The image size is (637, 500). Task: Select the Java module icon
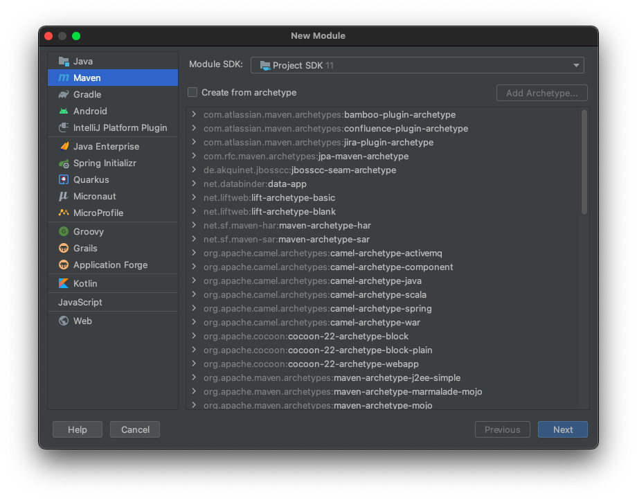[x=64, y=62]
